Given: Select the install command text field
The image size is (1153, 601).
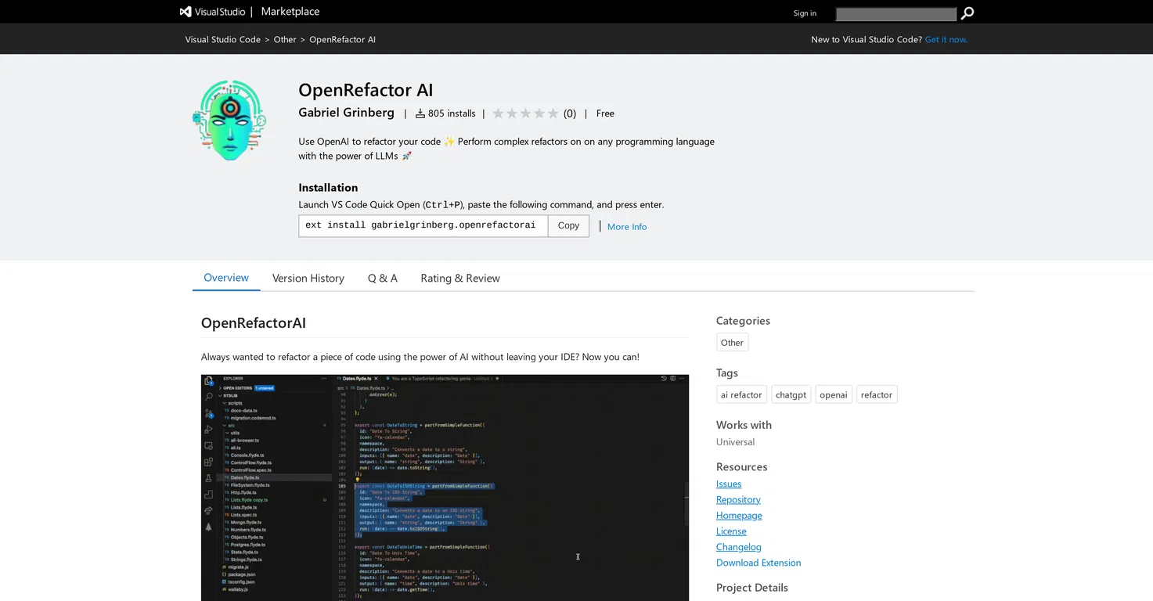Looking at the screenshot, I should [423, 225].
